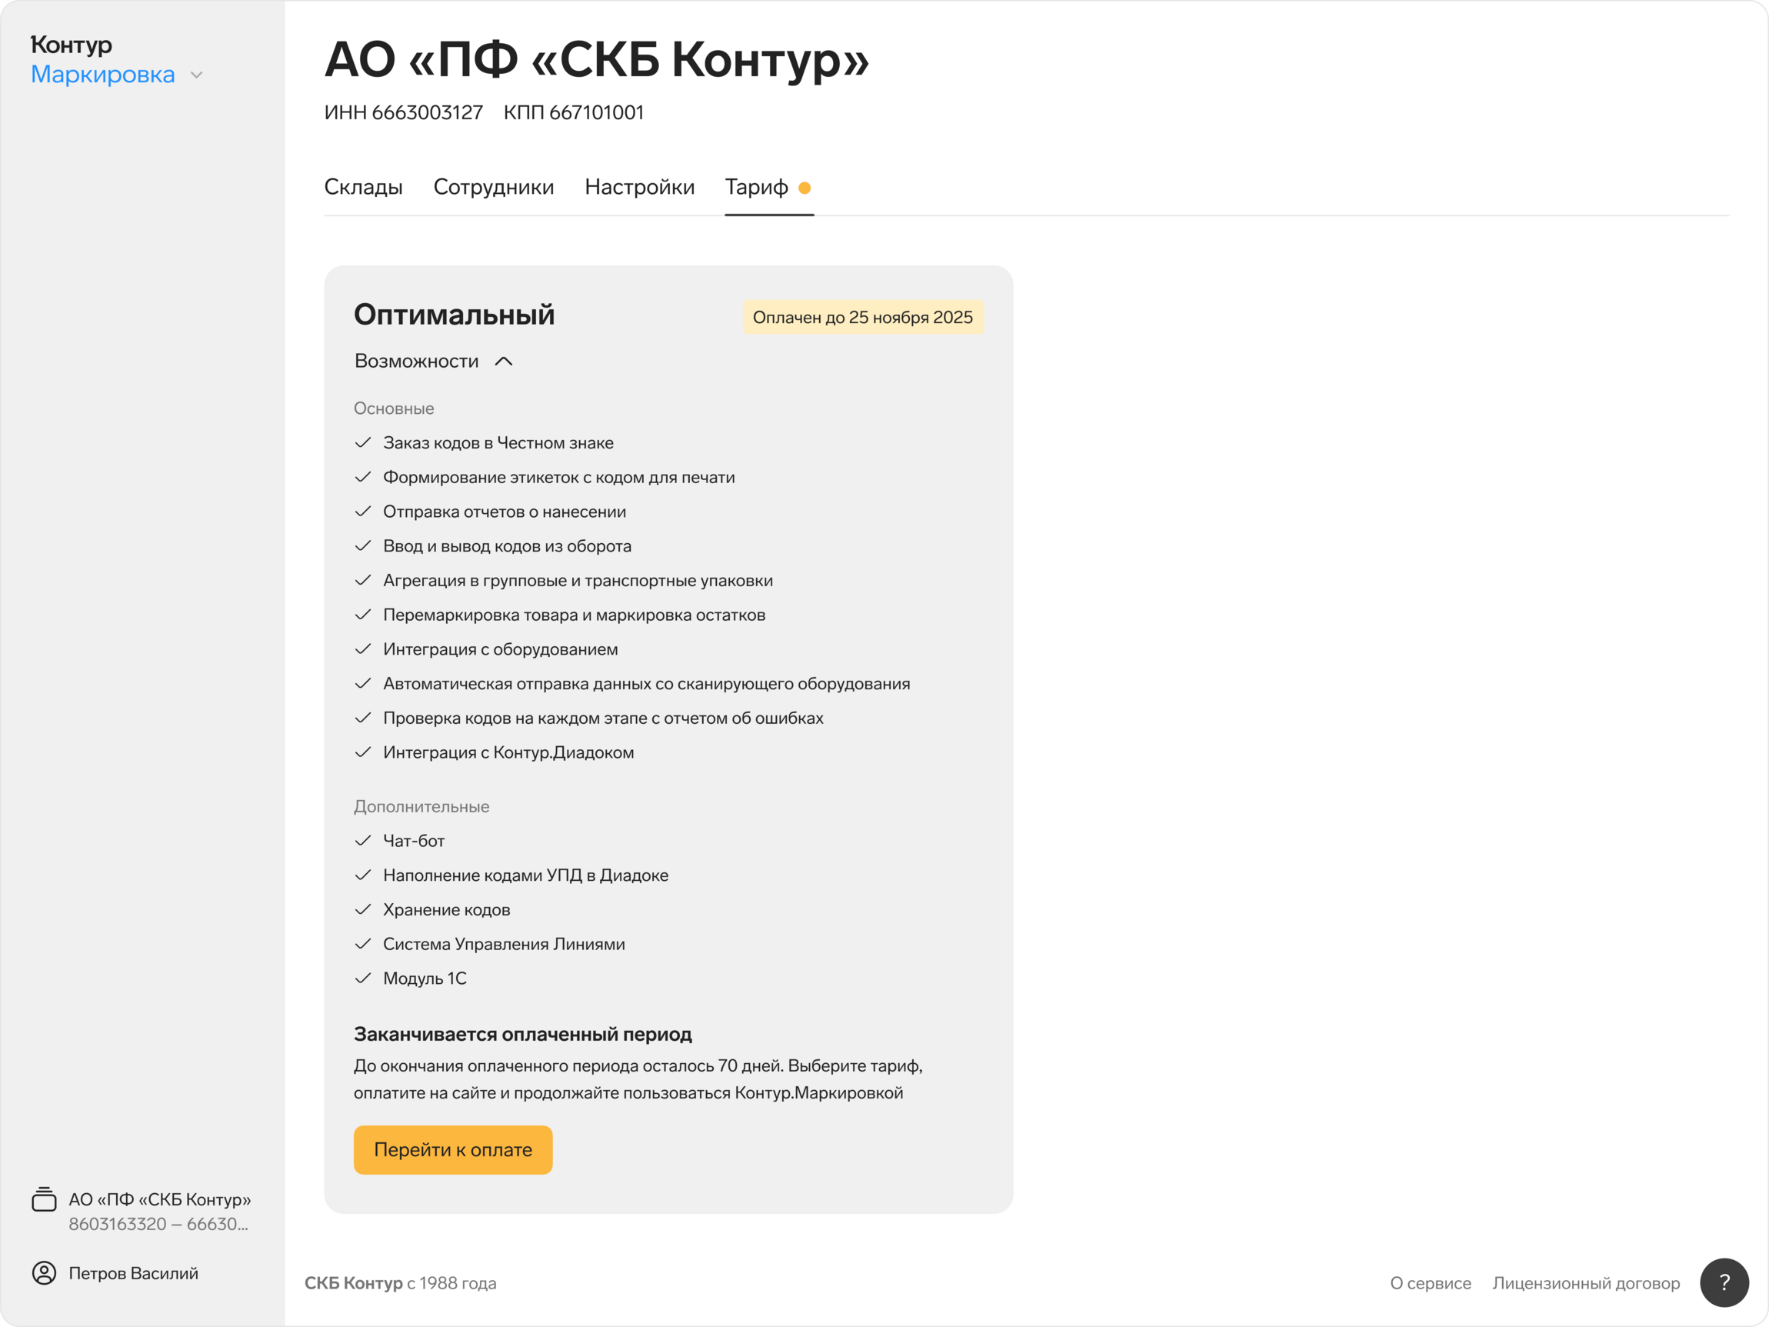
Task: Click the user profile avatar icon
Action: coord(44,1272)
